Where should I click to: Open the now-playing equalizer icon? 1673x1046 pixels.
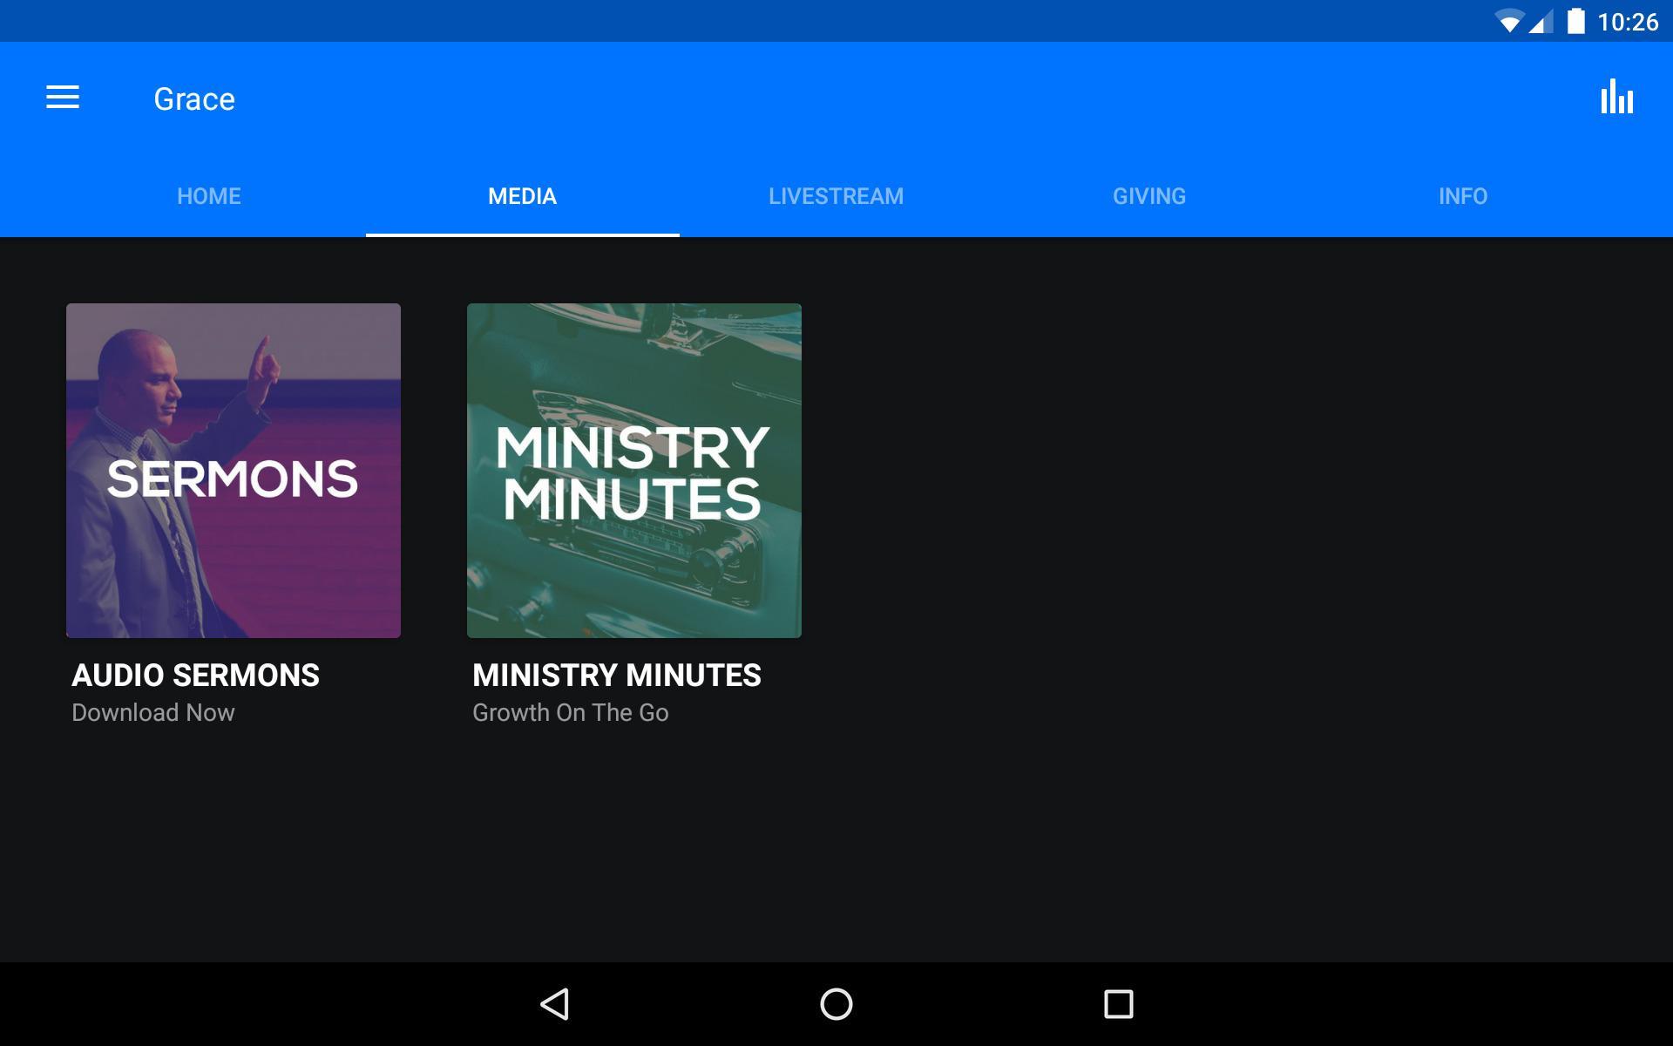click(1616, 97)
